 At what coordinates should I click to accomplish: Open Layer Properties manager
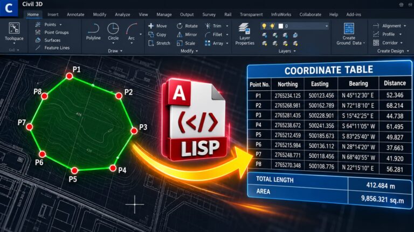(245, 34)
